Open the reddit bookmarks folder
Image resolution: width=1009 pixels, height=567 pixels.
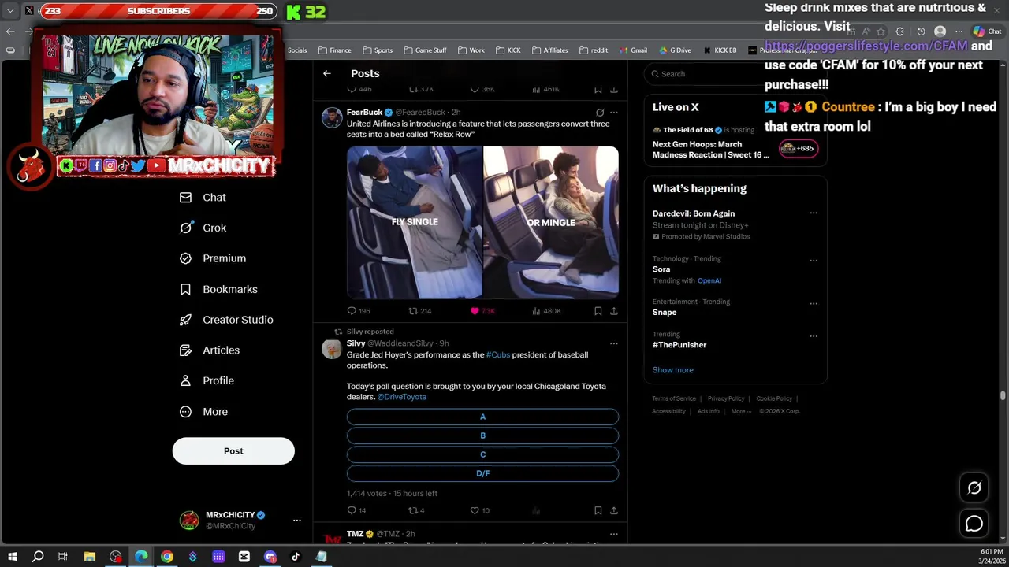pos(594,50)
